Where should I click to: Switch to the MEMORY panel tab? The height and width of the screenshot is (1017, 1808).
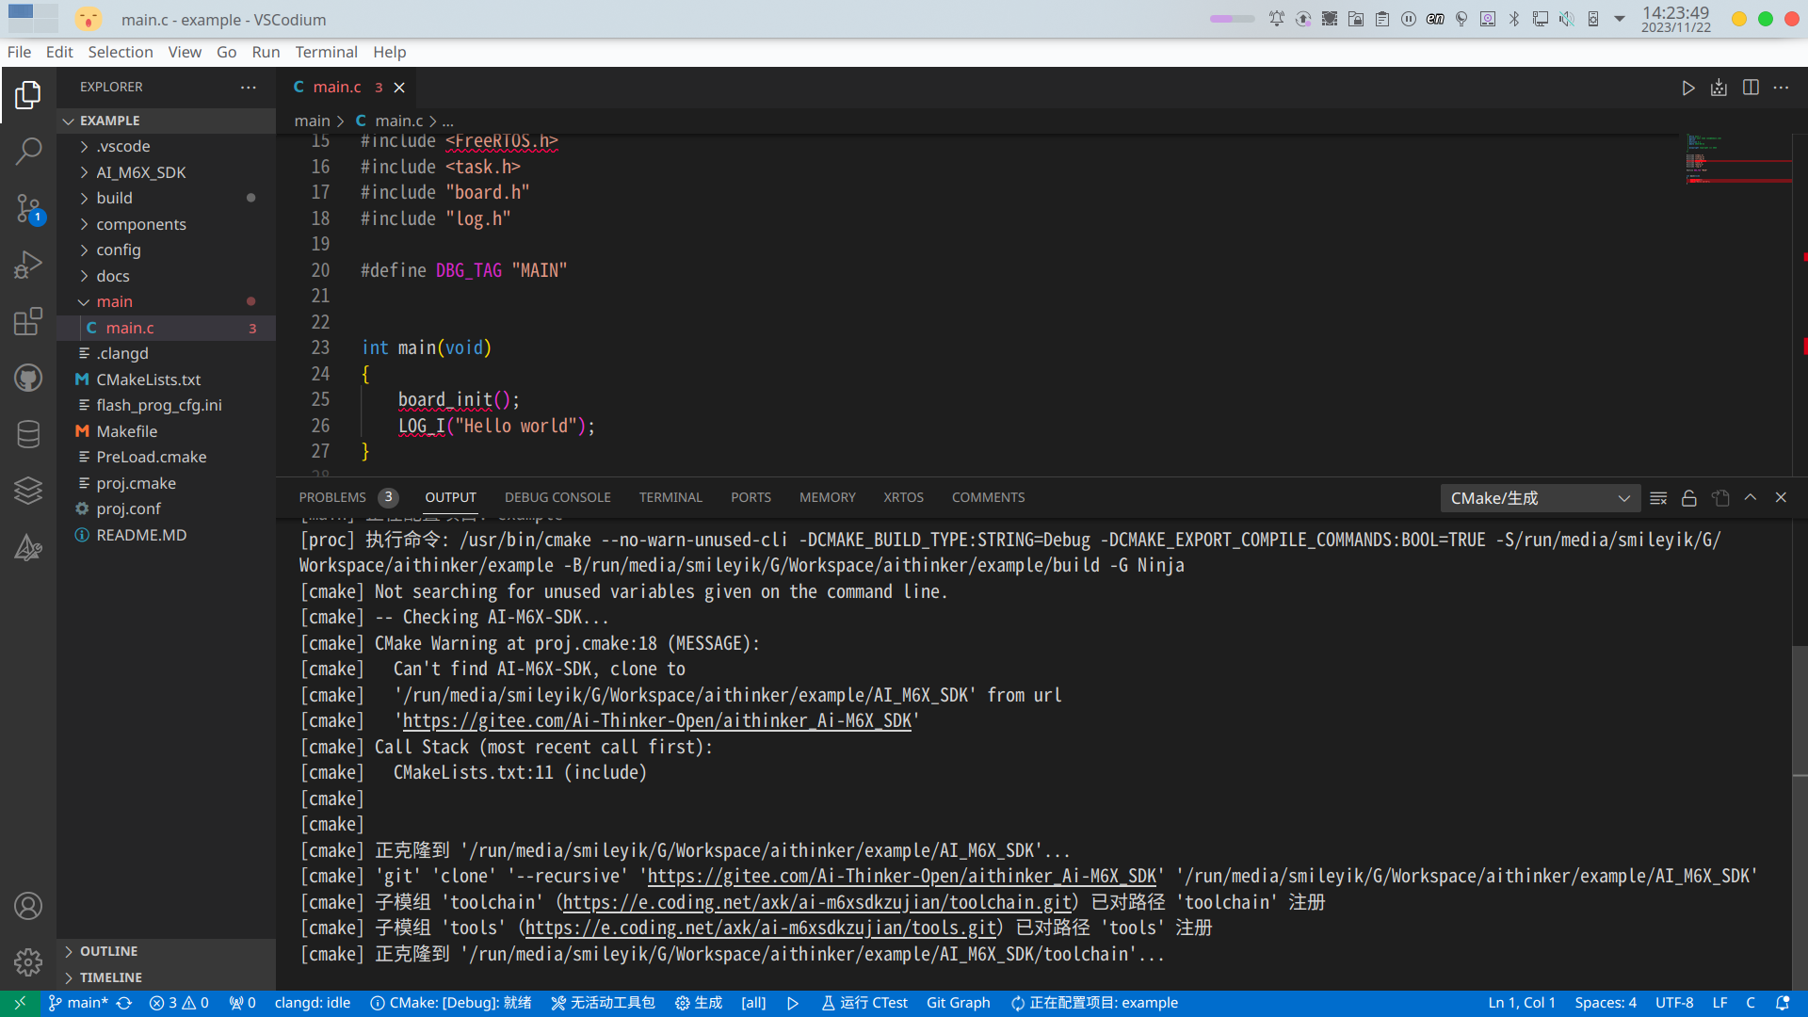[828, 497]
